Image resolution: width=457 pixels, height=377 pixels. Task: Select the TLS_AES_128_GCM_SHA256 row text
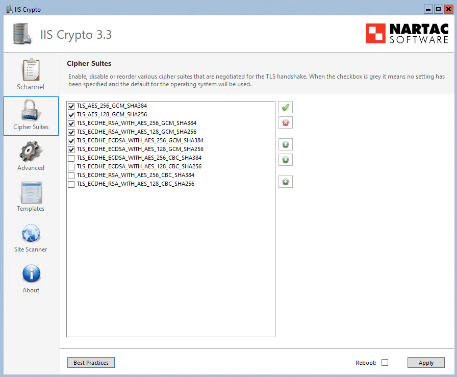[x=112, y=114]
